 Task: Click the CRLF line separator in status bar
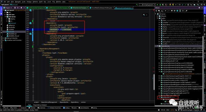[x=168, y=110]
